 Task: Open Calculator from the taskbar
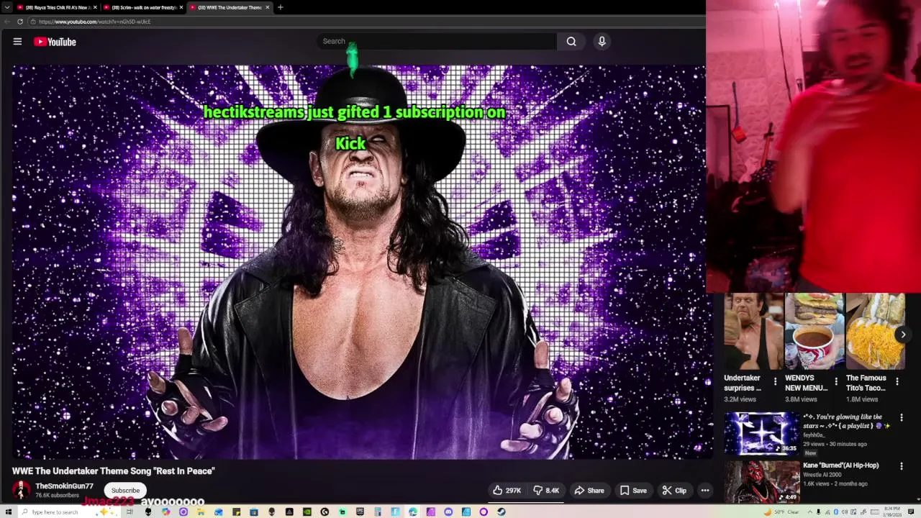(377, 512)
